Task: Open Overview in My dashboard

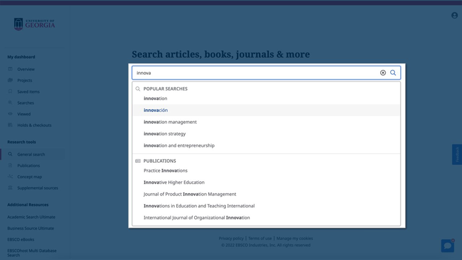Action: pos(25,69)
